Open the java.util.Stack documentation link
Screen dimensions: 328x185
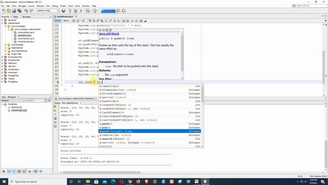[x=109, y=34]
